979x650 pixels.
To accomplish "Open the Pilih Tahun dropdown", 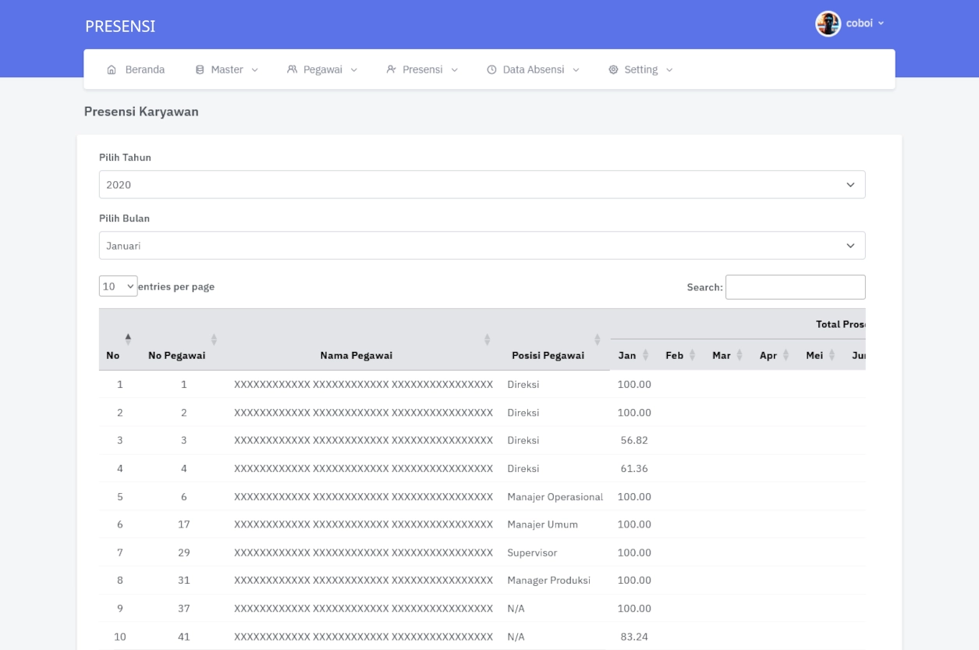I will click(x=481, y=185).
